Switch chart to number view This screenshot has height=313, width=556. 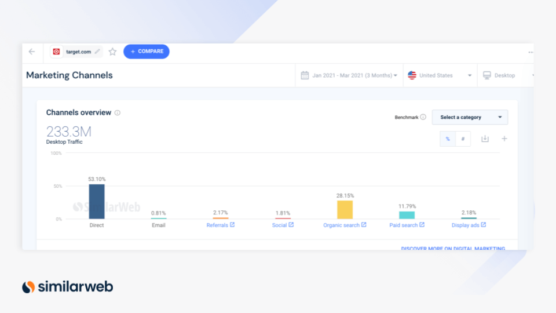[x=463, y=139]
